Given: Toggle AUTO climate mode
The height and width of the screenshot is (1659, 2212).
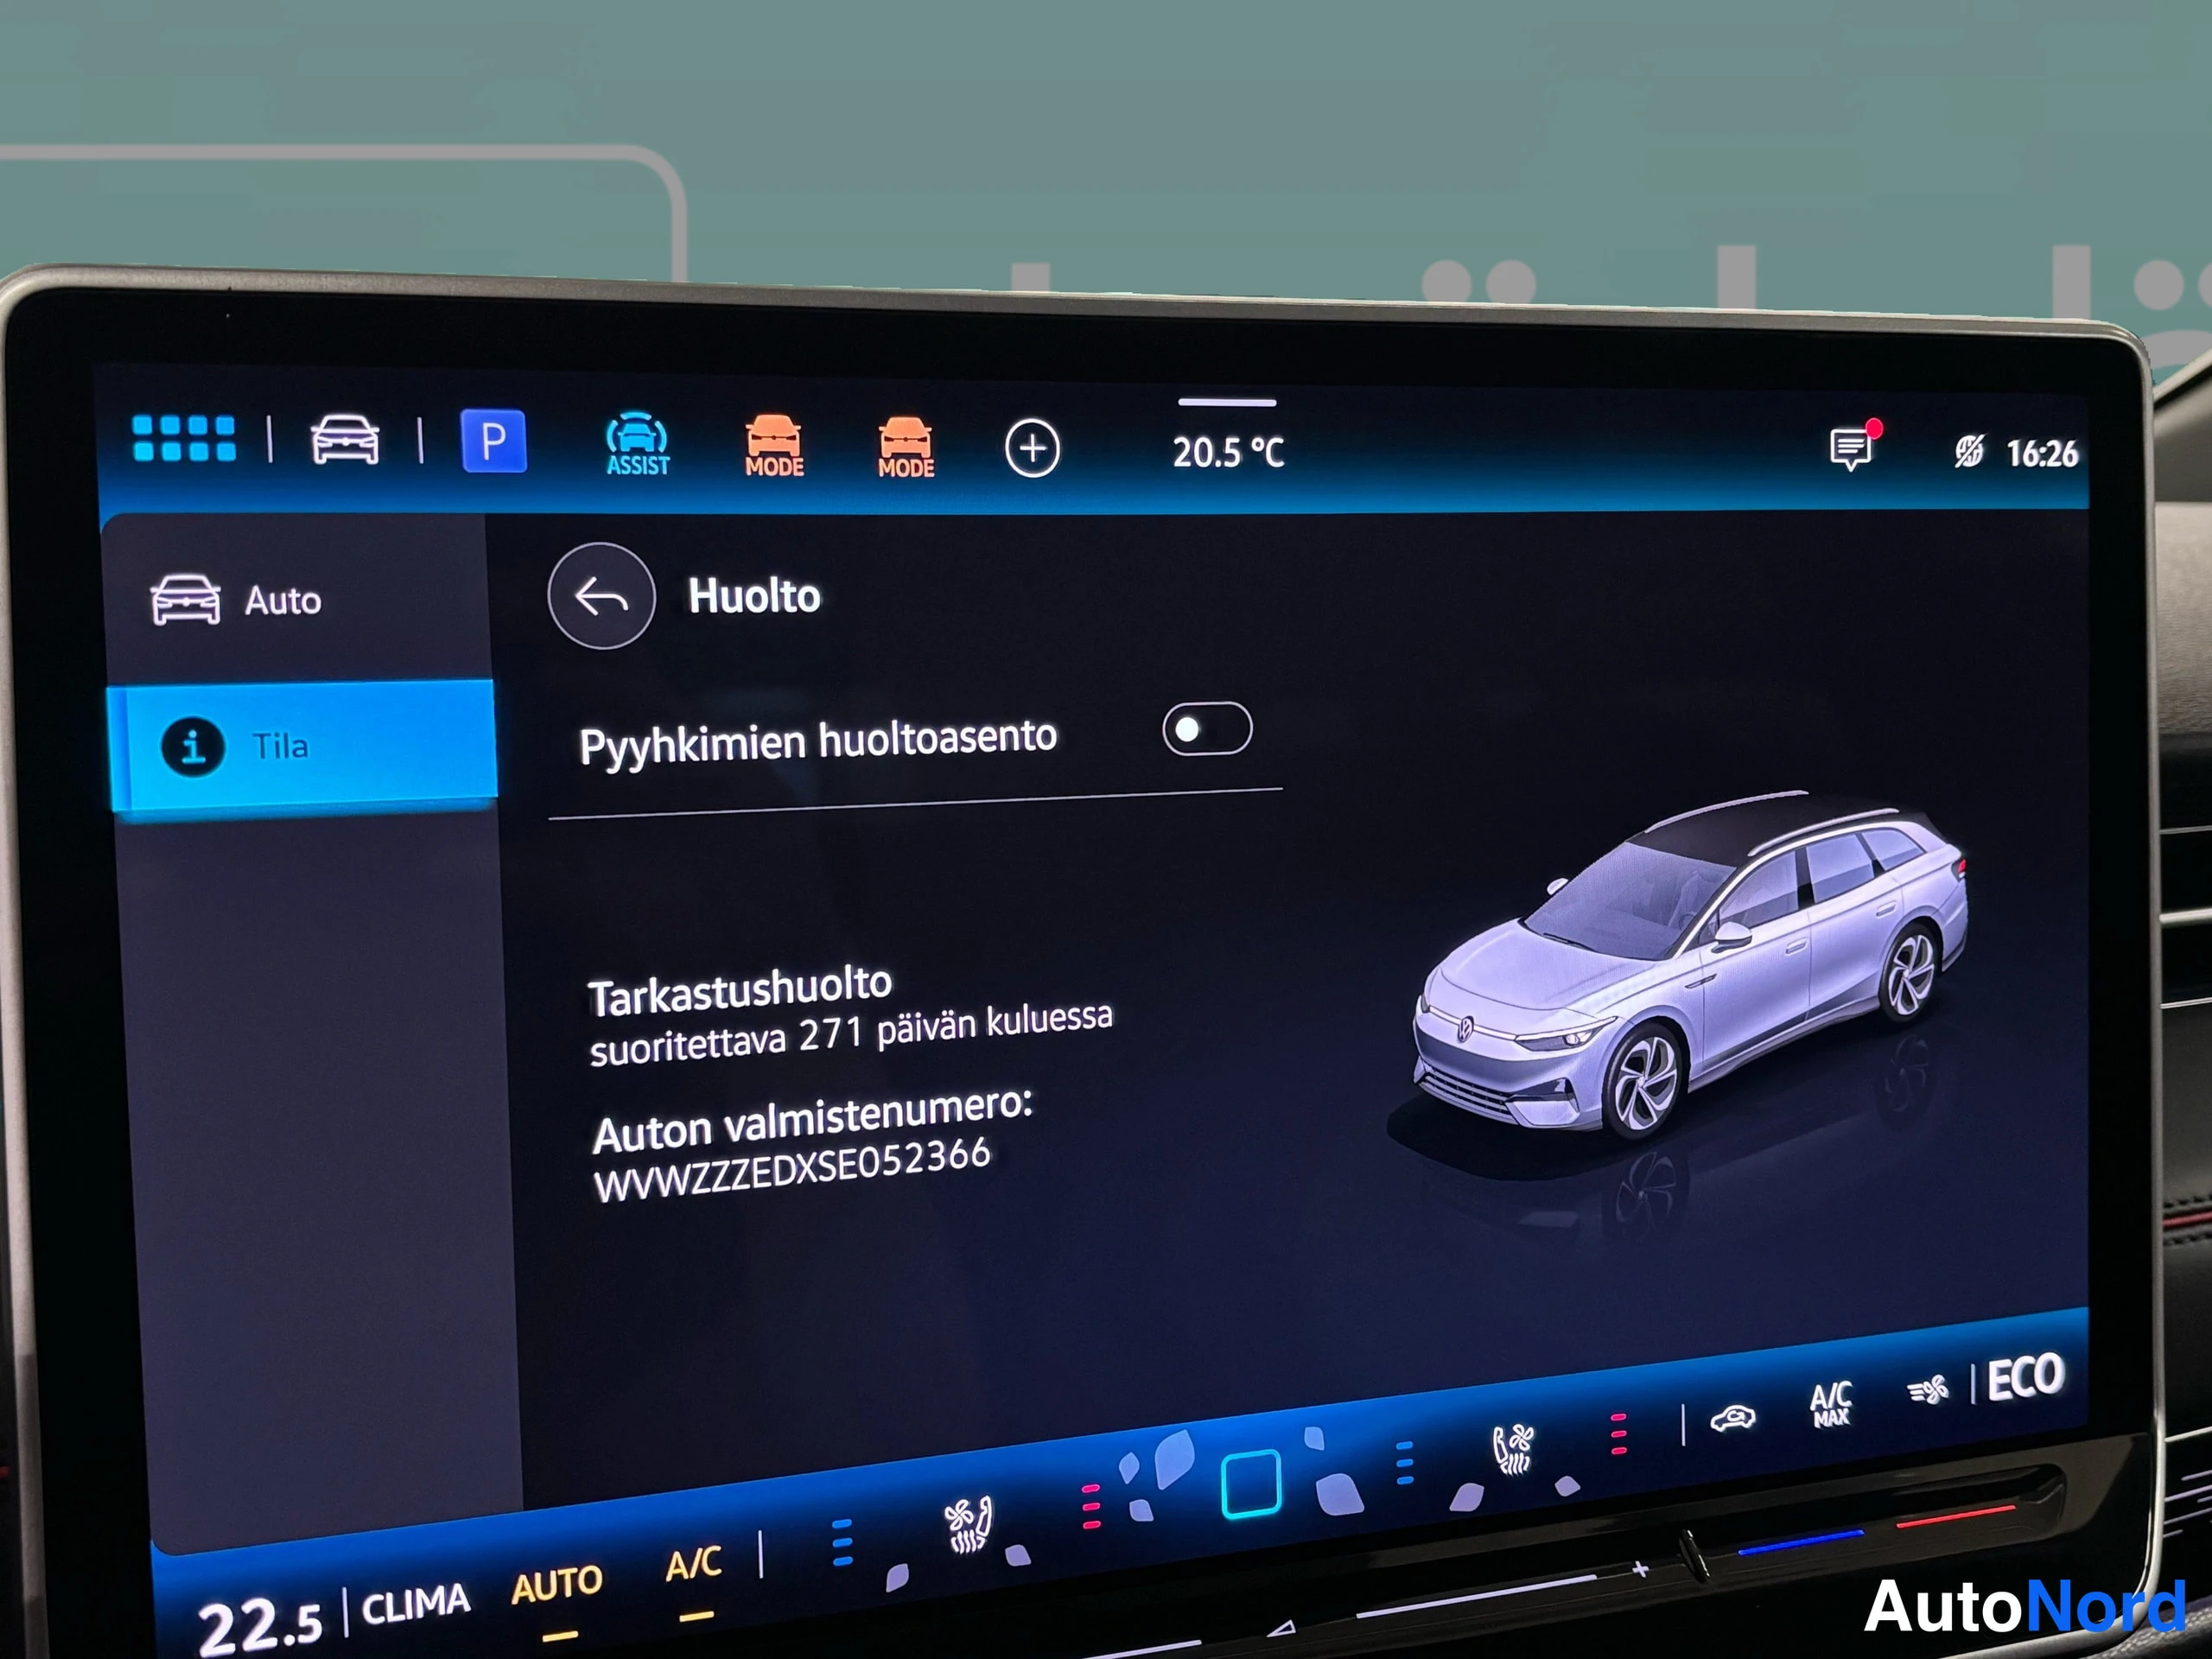Looking at the screenshot, I should click(557, 1586).
